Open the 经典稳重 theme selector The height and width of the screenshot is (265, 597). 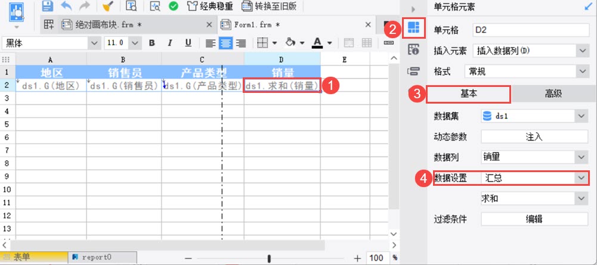pos(210,6)
